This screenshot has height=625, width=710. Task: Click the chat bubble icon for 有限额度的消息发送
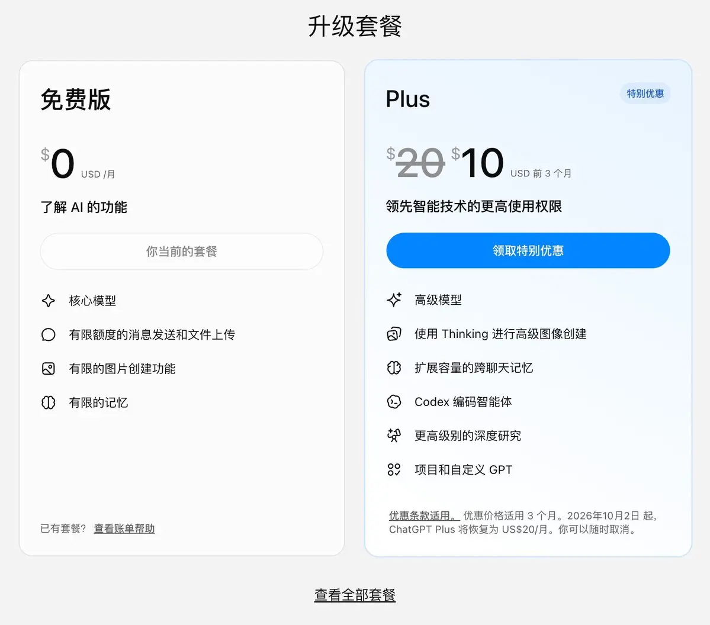pos(49,334)
